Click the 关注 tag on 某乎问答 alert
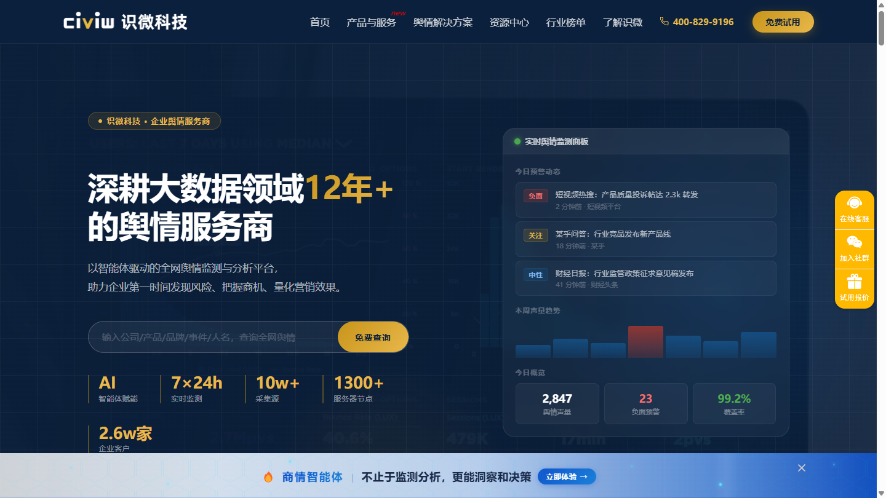Image resolution: width=886 pixels, height=498 pixels. coord(535,235)
